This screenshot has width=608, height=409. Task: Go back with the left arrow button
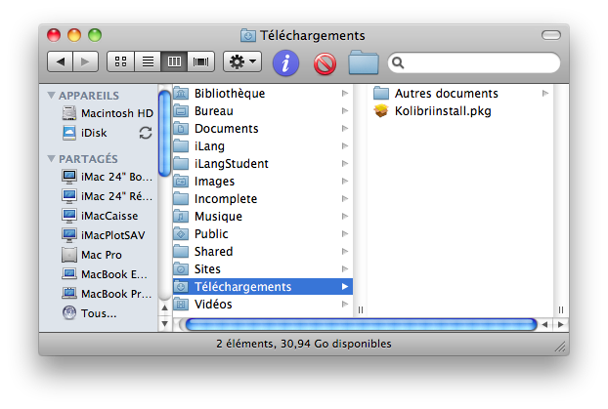click(60, 61)
